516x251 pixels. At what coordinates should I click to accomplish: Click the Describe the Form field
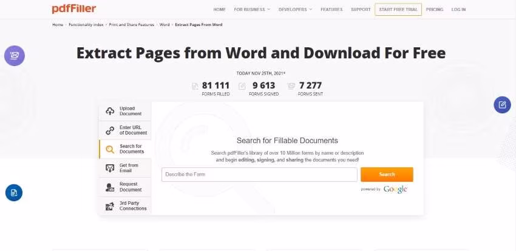pos(259,175)
